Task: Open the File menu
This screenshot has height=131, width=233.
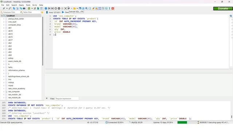Action: (x=3, y=5)
